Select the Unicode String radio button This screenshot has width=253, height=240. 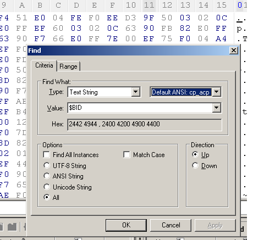coord(47,187)
